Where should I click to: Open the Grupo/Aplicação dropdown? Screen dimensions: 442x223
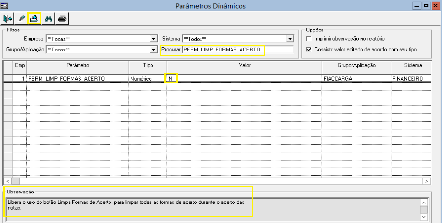153,50
